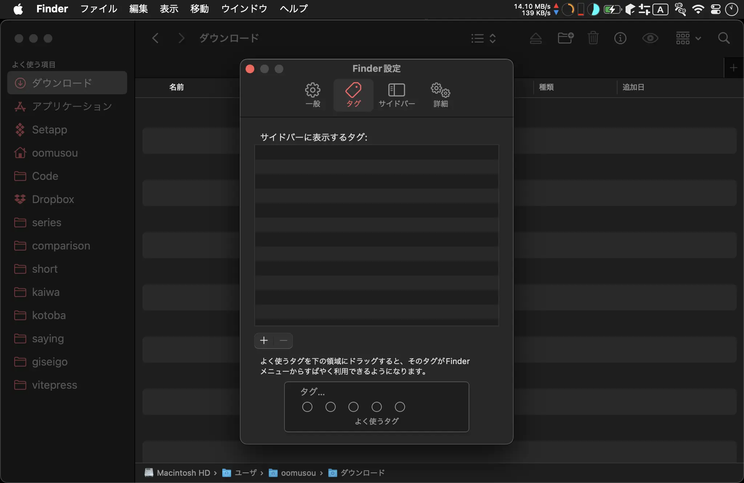Go back in Finder navigation
Screen dimensions: 744x483
tap(155, 38)
